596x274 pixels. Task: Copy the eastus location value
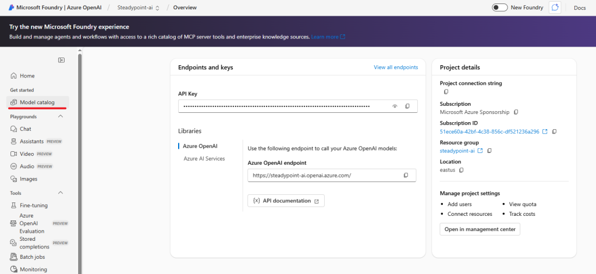[461, 170]
